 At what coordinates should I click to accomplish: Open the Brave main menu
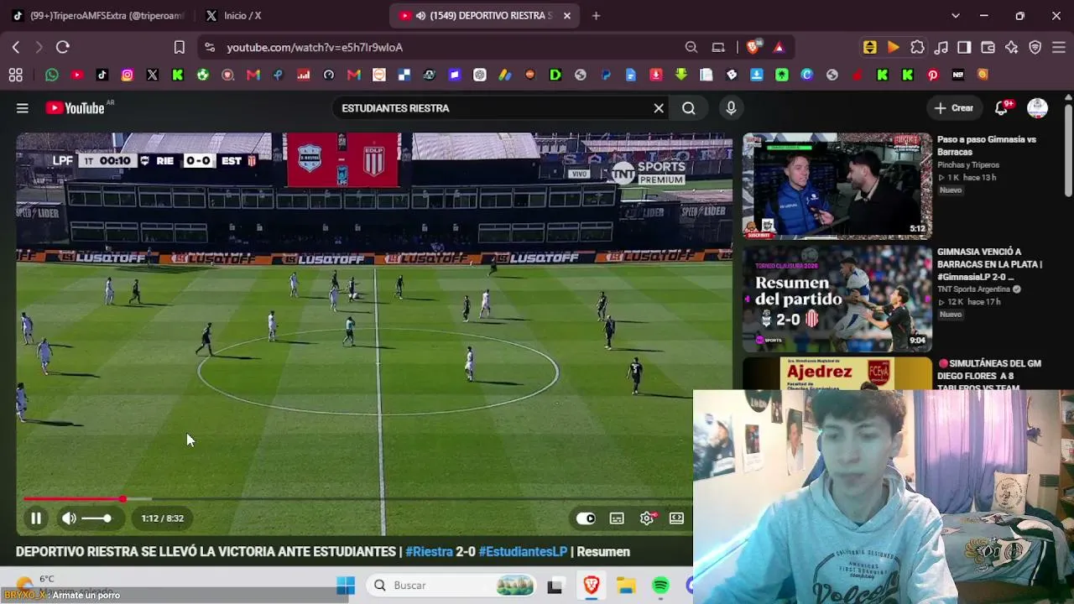(x=1059, y=48)
